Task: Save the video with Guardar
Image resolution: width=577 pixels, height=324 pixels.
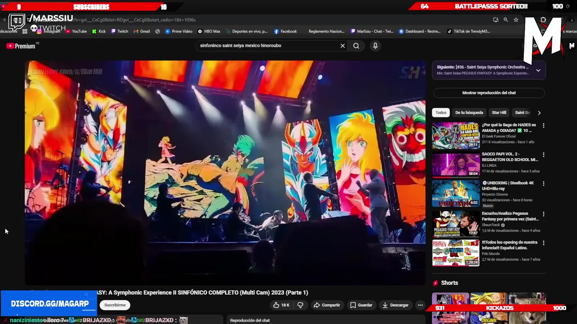Action: (361, 305)
